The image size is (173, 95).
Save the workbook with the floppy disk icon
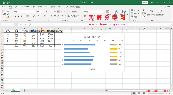(4, 2)
